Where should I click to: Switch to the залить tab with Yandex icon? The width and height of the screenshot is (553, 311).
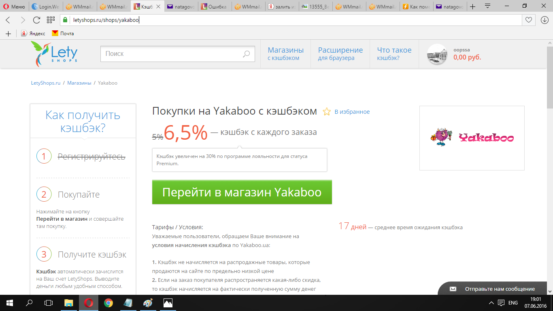pos(282,6)
